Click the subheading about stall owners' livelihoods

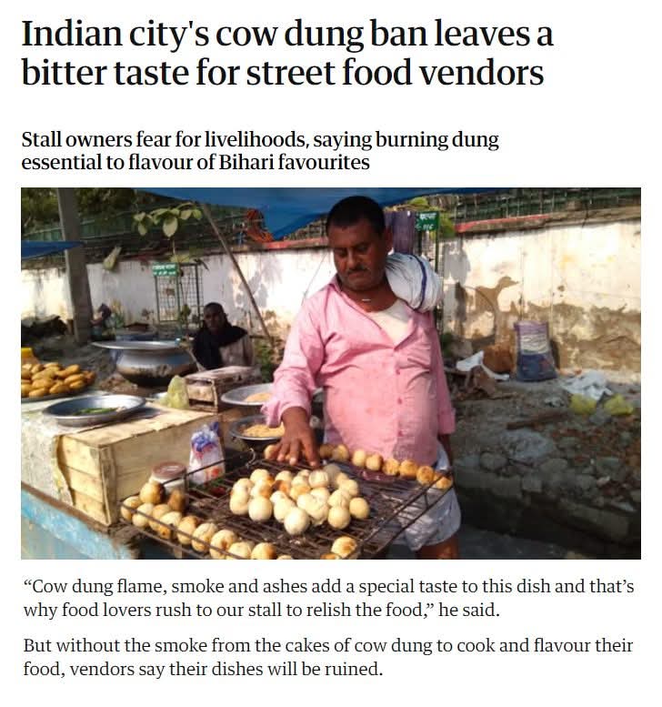[x=260, y=151]
